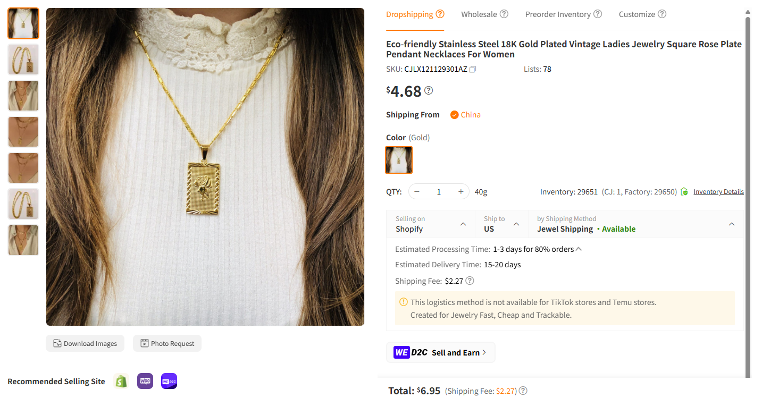762x398 pixels.
Task: Click the WE D2C Sell and Earn button
Action: [441, 352]
